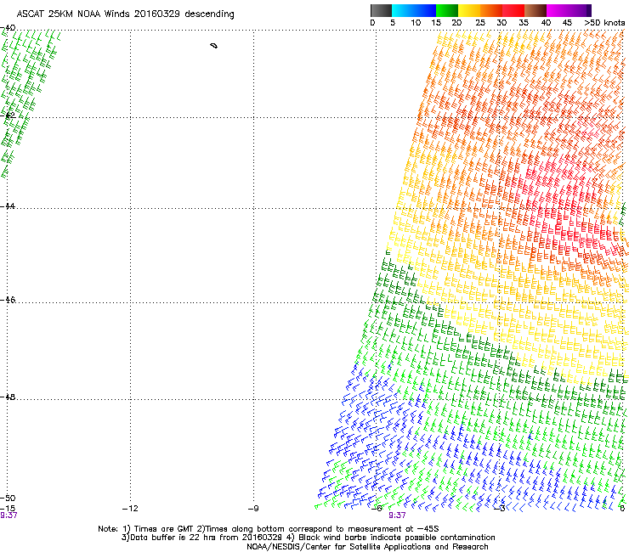Click the note 'Data buffer is 22 hrs' line

(308, 538)
